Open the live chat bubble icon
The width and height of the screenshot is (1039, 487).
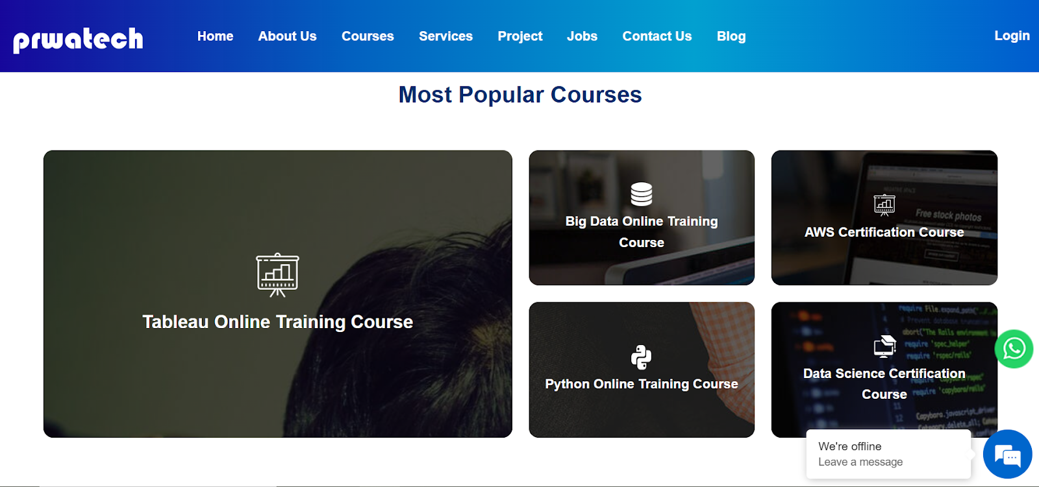1007,454
